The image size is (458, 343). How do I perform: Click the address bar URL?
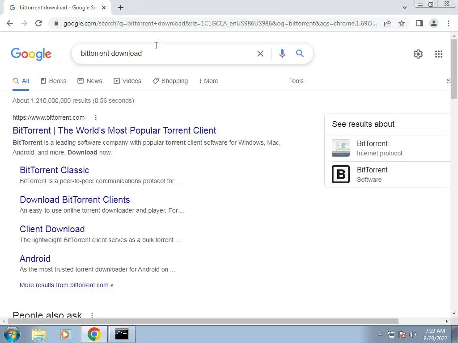coord(220,23)
